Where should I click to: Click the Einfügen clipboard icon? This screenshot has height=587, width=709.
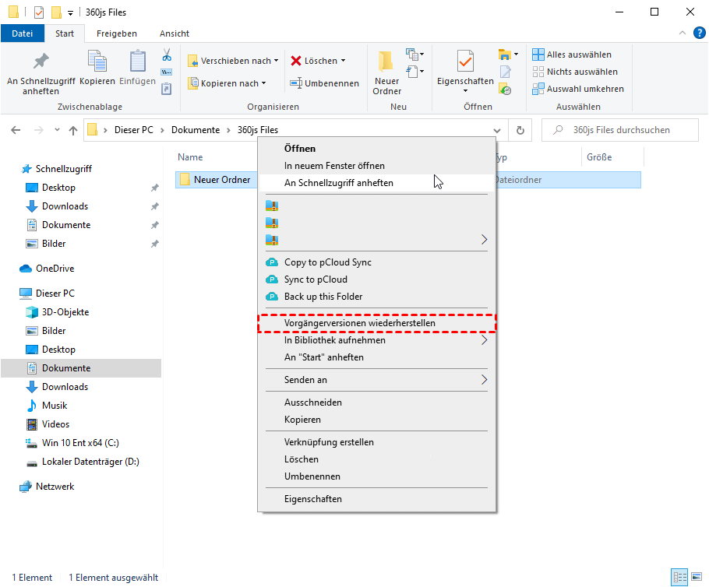(x=137, y=62)
